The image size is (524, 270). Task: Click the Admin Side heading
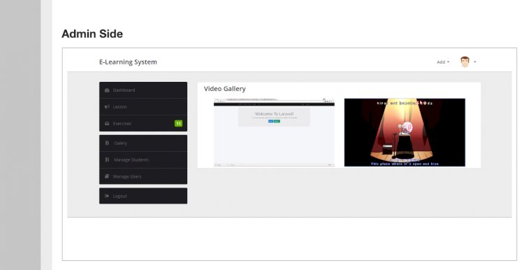92,34
